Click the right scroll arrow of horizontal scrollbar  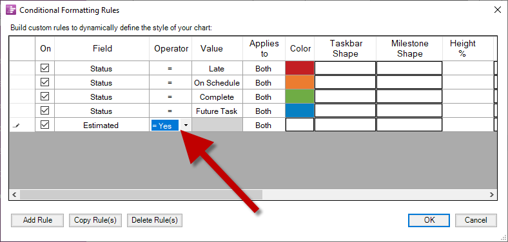[492, 195]
